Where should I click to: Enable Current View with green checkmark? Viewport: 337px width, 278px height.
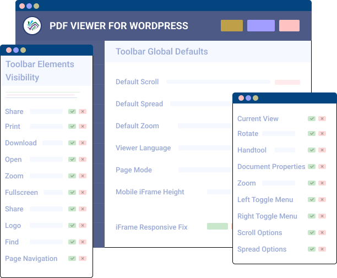pos(312,118)
